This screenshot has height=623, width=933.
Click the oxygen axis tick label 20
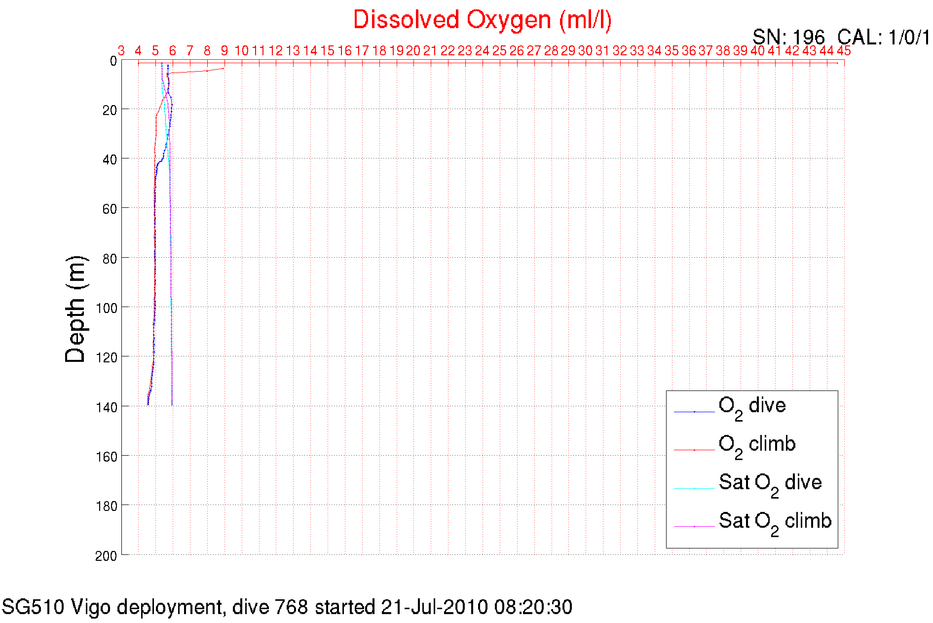click(x=413, y=51)
